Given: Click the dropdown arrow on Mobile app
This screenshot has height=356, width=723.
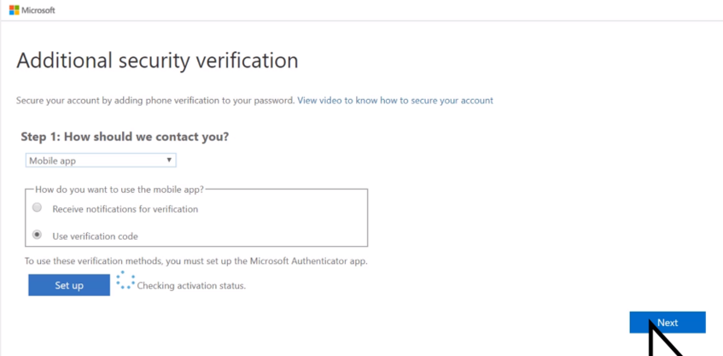Looking at the screenshot, I should click(x=169, y=160).
